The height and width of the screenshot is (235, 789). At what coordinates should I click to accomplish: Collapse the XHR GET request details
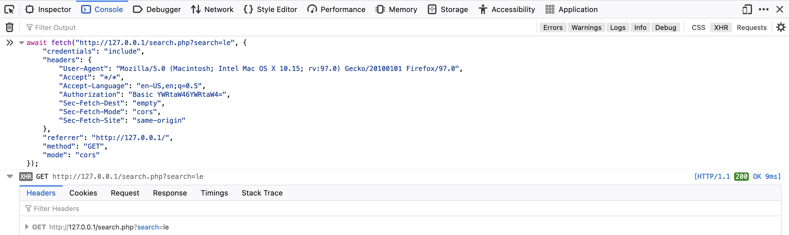(10, 176)
